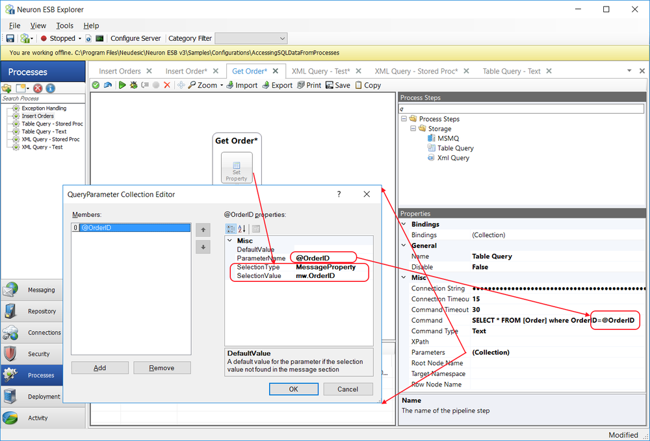Click Save in the designer toolbar
Image resolution: width=650 pixels, height=441 pixels.
pyautogui.click(x=338, y=85)
